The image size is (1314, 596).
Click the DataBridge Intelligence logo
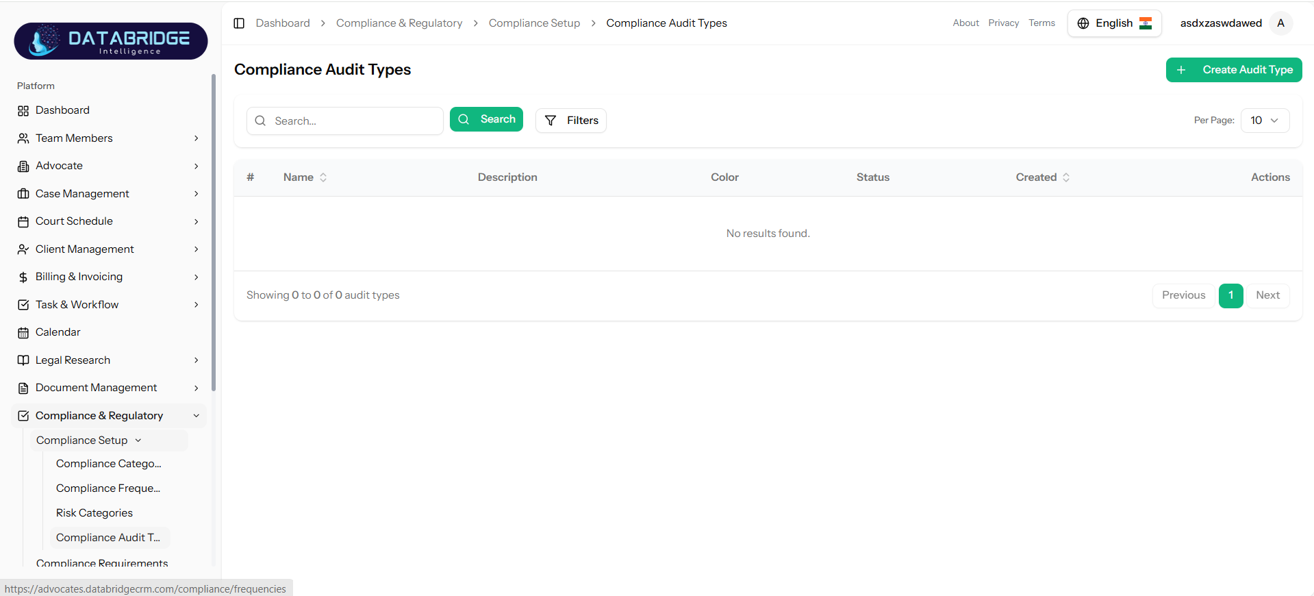[111, 41]
